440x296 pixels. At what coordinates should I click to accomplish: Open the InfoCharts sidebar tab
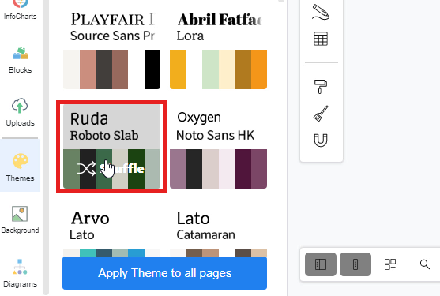(x=20, y=10)
